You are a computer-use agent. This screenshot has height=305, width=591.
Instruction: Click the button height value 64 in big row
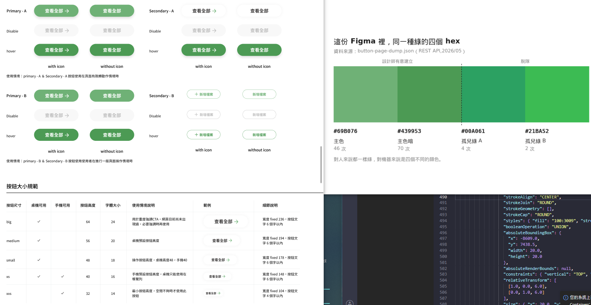click(88, 222)
